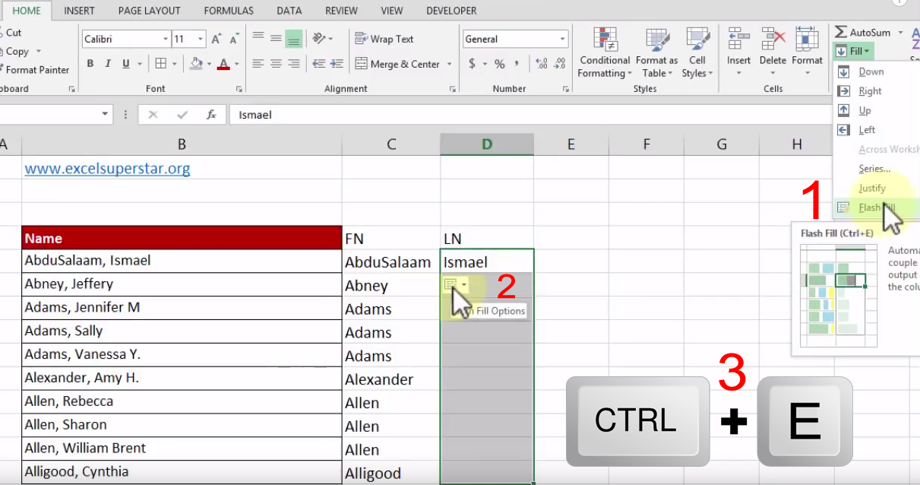Image resolution: width=920 pixels, height=485 pixels.
Task: Decrease the cell indent
Action: click(x=318, y=64)
